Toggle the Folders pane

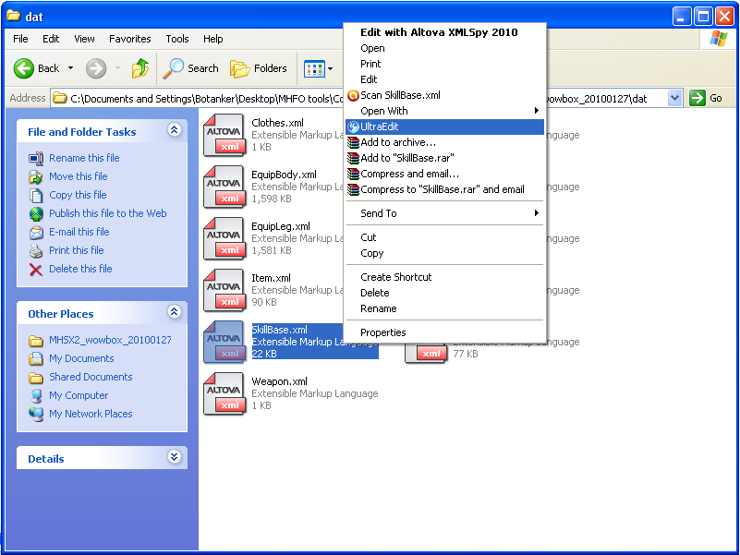coord(259,68)
